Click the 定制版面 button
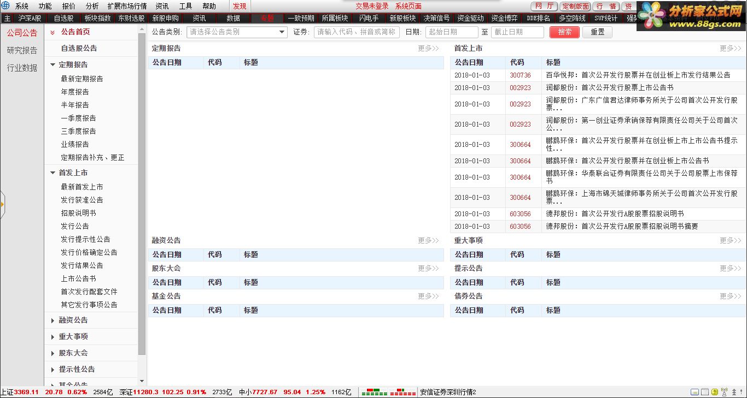The image size is (747, 398). point(575,6)
